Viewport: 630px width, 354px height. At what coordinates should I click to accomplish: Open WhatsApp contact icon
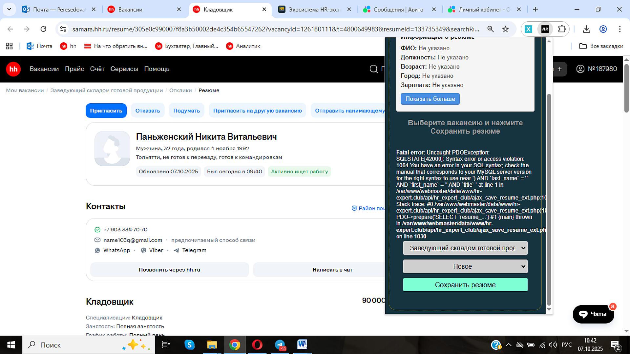[x=98, y=250]
